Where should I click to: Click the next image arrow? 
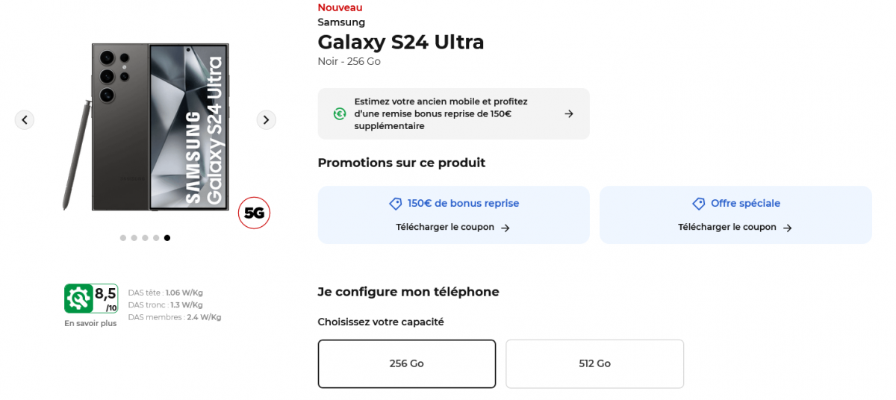(x=266, y=119)
